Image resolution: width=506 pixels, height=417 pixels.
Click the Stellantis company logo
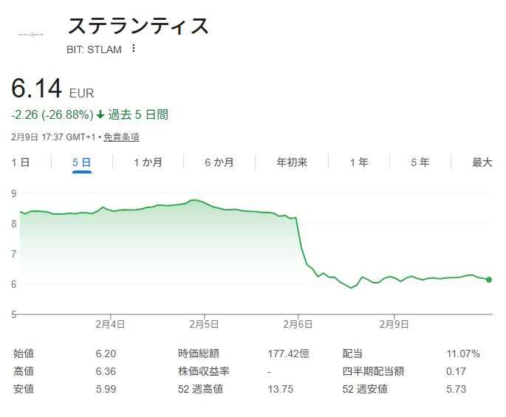31,32
